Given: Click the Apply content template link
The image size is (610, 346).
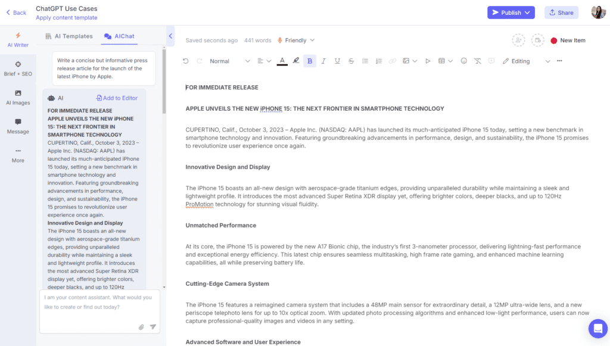Looking at the screenshot, I should click(x=67, y=17).
